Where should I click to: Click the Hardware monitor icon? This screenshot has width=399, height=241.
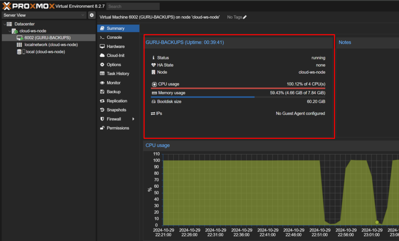pos(102,47)
